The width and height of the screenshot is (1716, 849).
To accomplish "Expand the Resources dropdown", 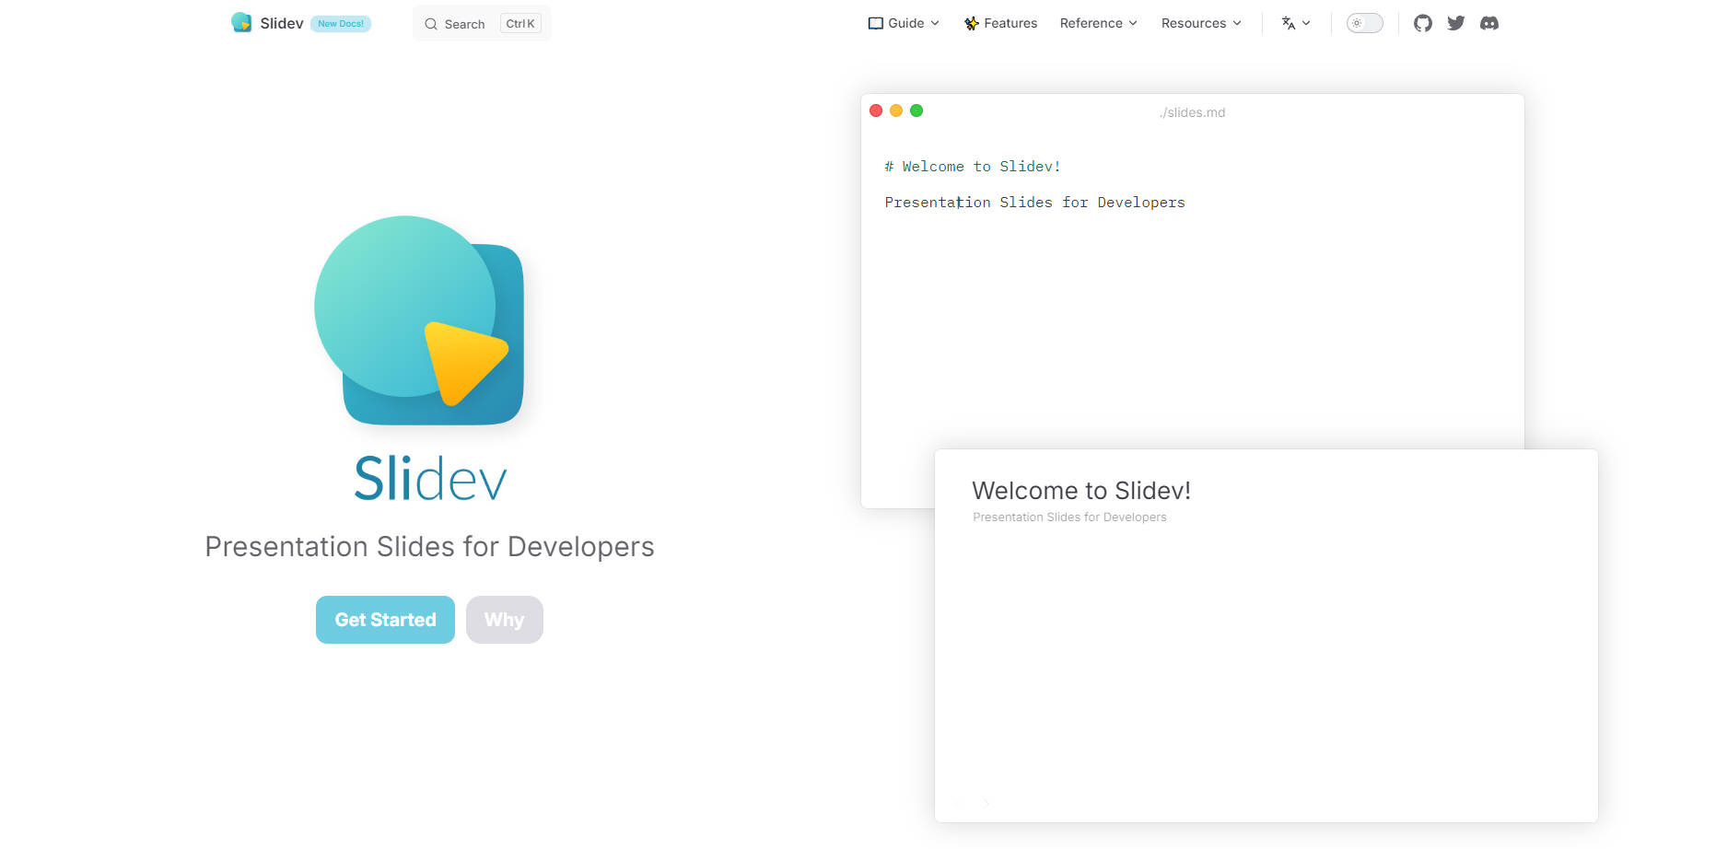I will tap(1200, 23).
